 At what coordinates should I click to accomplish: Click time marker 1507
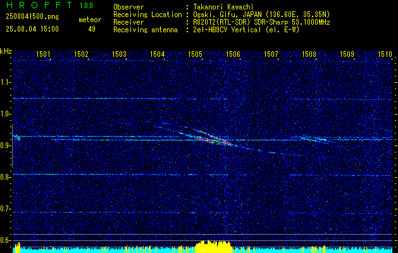pos(271,54)
